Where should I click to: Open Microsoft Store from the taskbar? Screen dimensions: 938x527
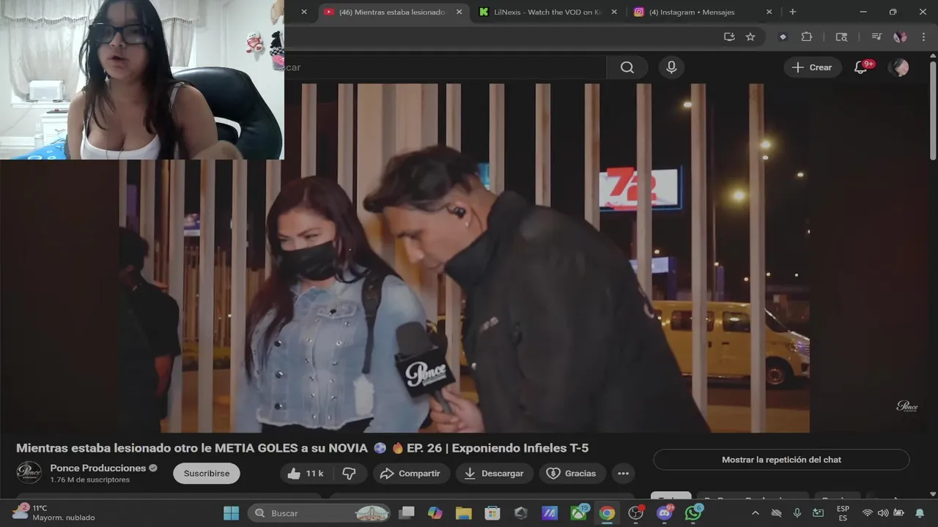492,513
